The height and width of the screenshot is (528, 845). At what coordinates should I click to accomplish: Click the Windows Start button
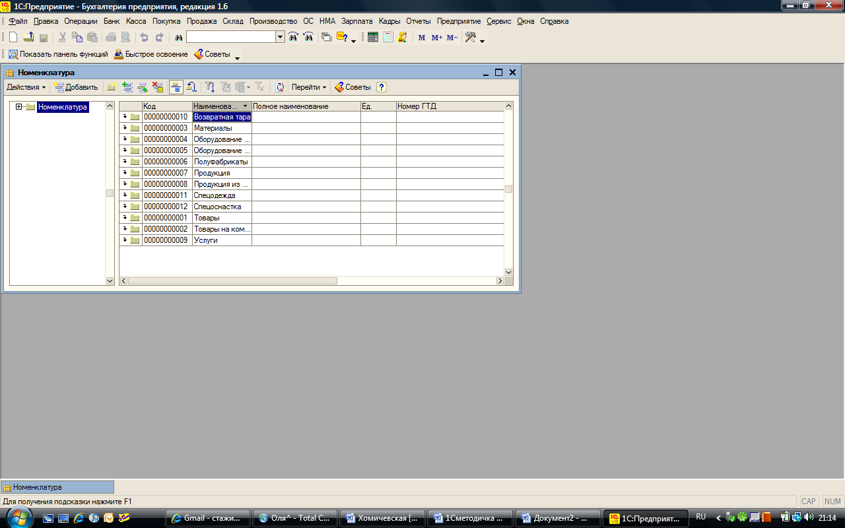(x=18, y=517)
